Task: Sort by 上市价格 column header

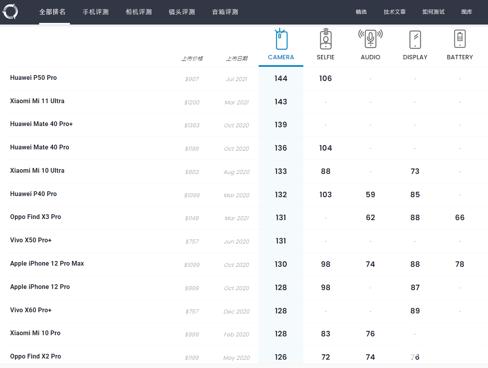Action: 192,59
